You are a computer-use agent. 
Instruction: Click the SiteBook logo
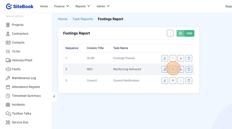click(20, 6)
